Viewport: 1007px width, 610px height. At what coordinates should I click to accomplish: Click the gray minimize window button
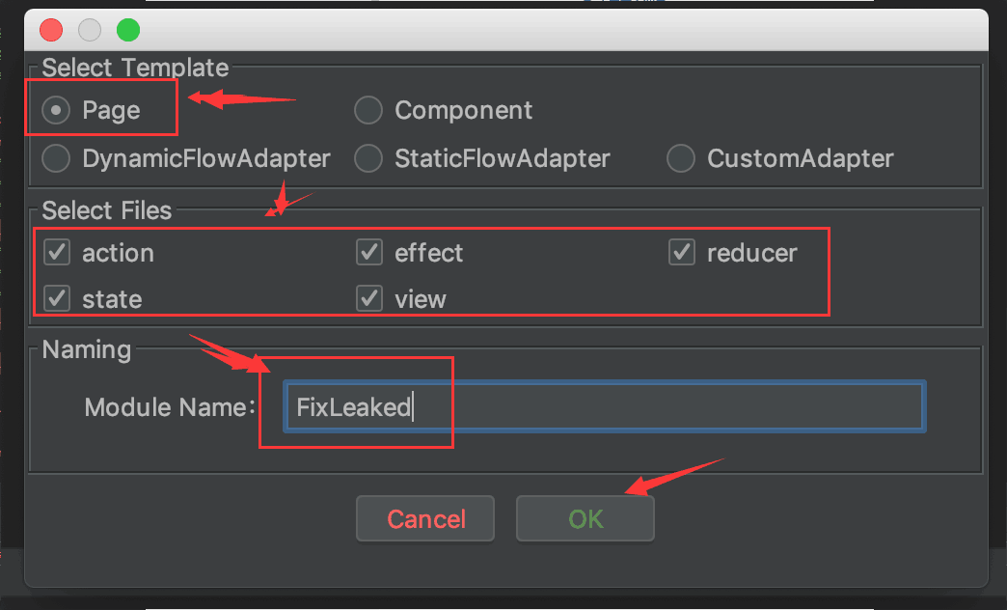coord(90,30)
